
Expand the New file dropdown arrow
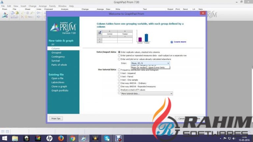(14, 13)
